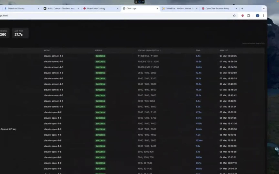Click tokens value 11000 / 50 / 11050

pyautogui.click(x=148, y=56)
